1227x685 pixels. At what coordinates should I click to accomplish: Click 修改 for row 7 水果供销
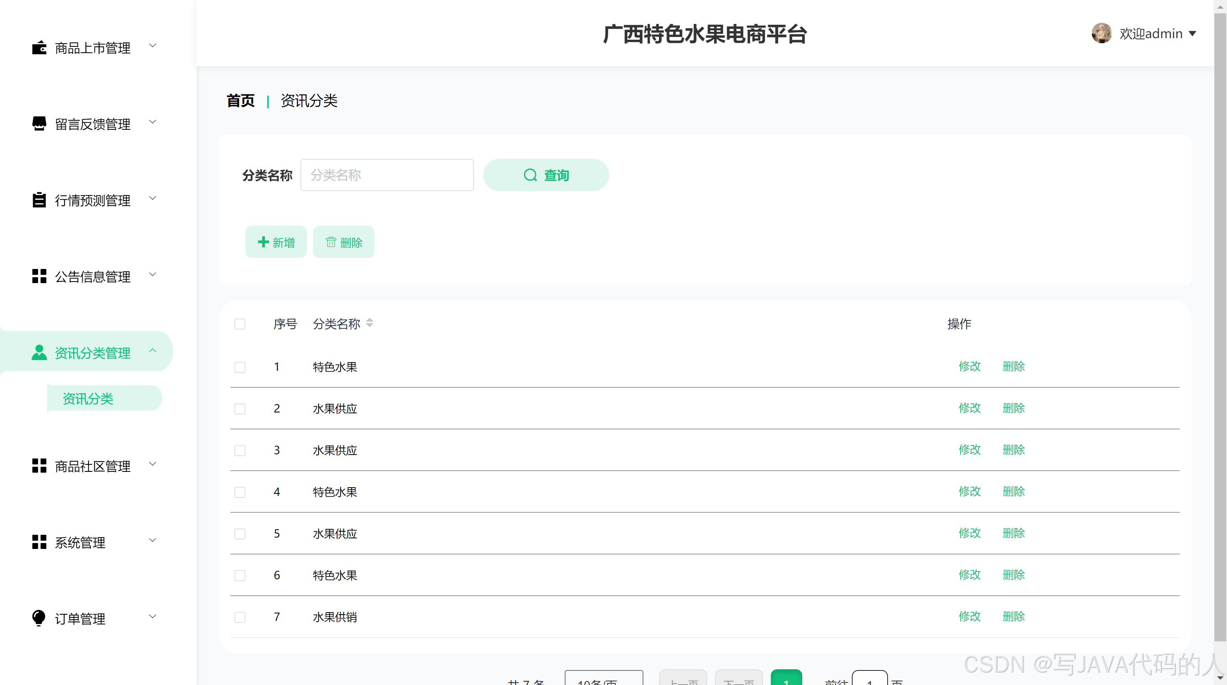pos(969,617)
